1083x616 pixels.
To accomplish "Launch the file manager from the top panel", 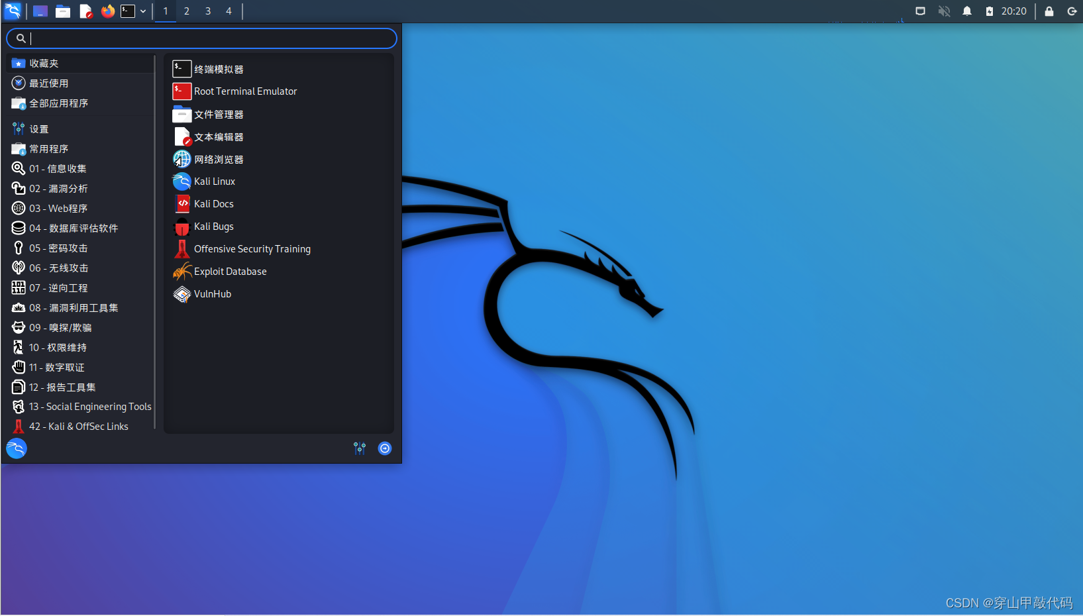I will pyautogui.click(x=63, y=11).
